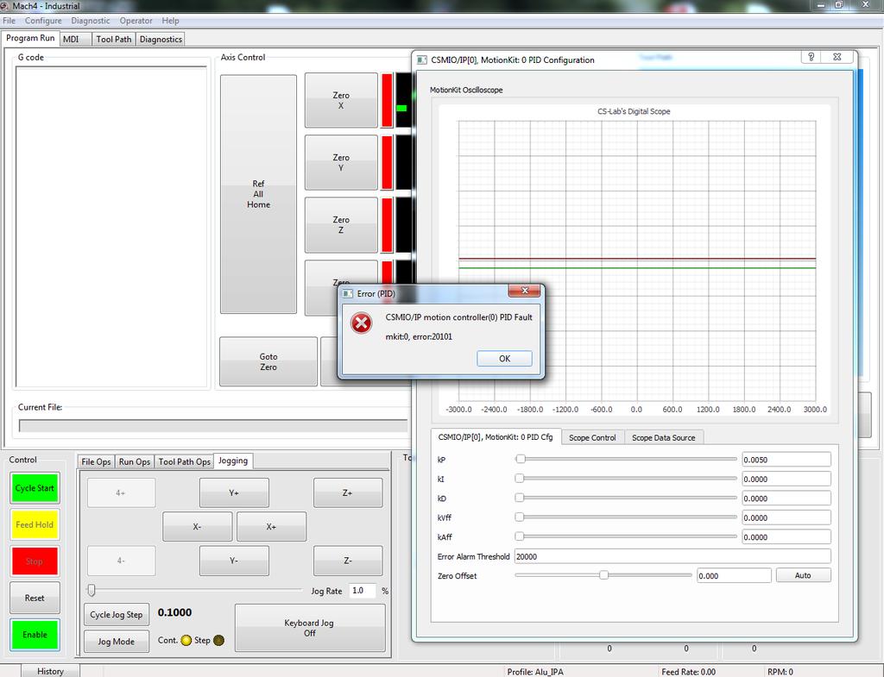Image resolution: width=884 pixels, height=677 pixels.
Task: Switch to the Diagnostics tab
Action: [x=161, y=40]
